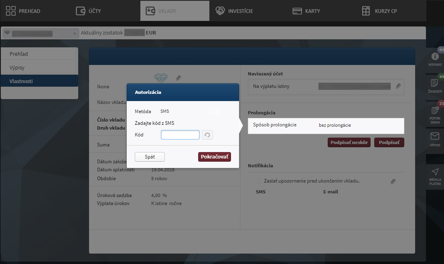
Task: Click the Späť button
Action: click(150, 157)
